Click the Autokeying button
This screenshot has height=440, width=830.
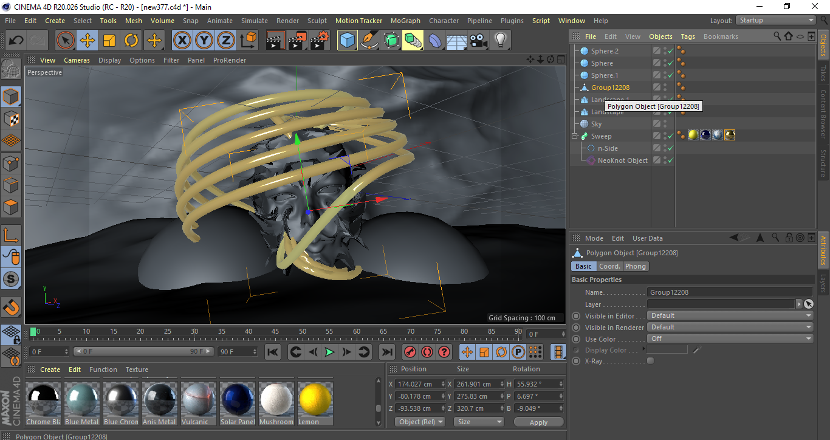click(x=427, y=352)
